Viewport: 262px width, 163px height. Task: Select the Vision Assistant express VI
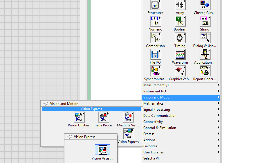tap(102, 150)
